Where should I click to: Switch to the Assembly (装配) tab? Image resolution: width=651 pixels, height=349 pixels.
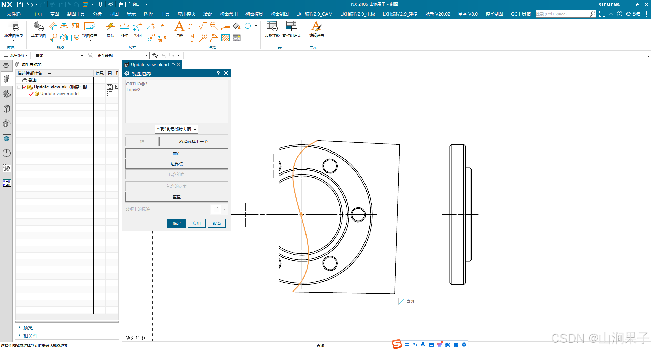(208, 14)
